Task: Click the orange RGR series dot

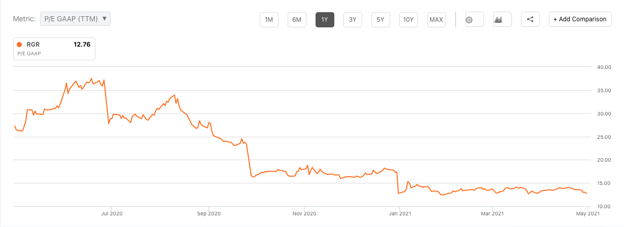Action: [19, 45]
